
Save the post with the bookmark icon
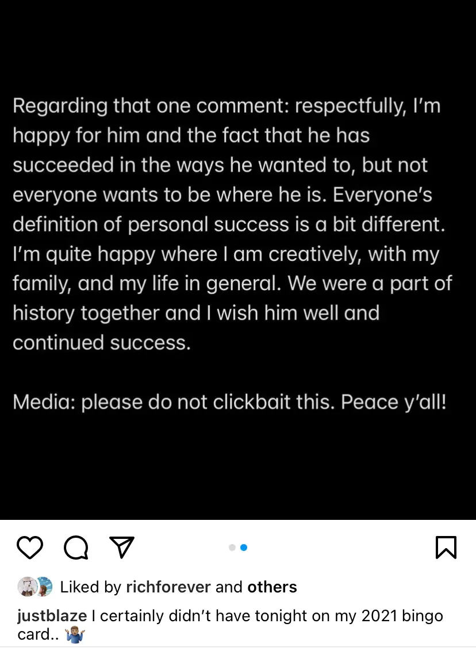(x=446, y=548)
